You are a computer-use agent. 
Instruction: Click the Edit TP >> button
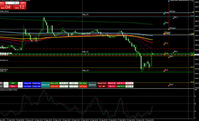[x=121, y=86]
